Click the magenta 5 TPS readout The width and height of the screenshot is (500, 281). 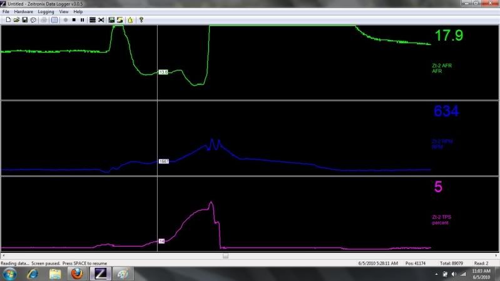[438, 186]
